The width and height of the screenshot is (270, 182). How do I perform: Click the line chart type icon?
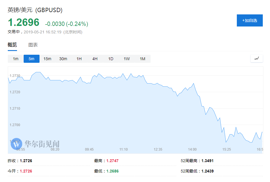click(x=257, y=58)
